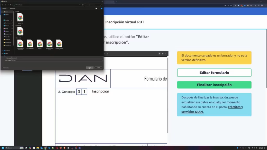Click the blue help icon in dialog
The image size is (267, 150).
pos(101,8)
